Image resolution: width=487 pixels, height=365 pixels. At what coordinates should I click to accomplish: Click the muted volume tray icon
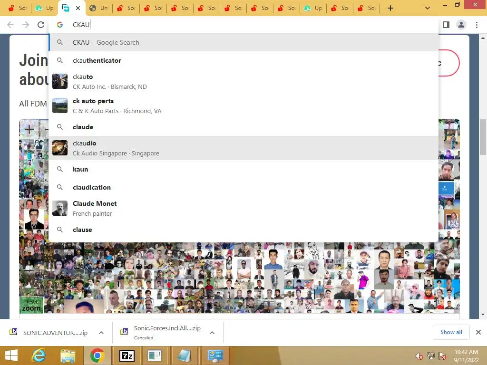click(x=419, y=356)
